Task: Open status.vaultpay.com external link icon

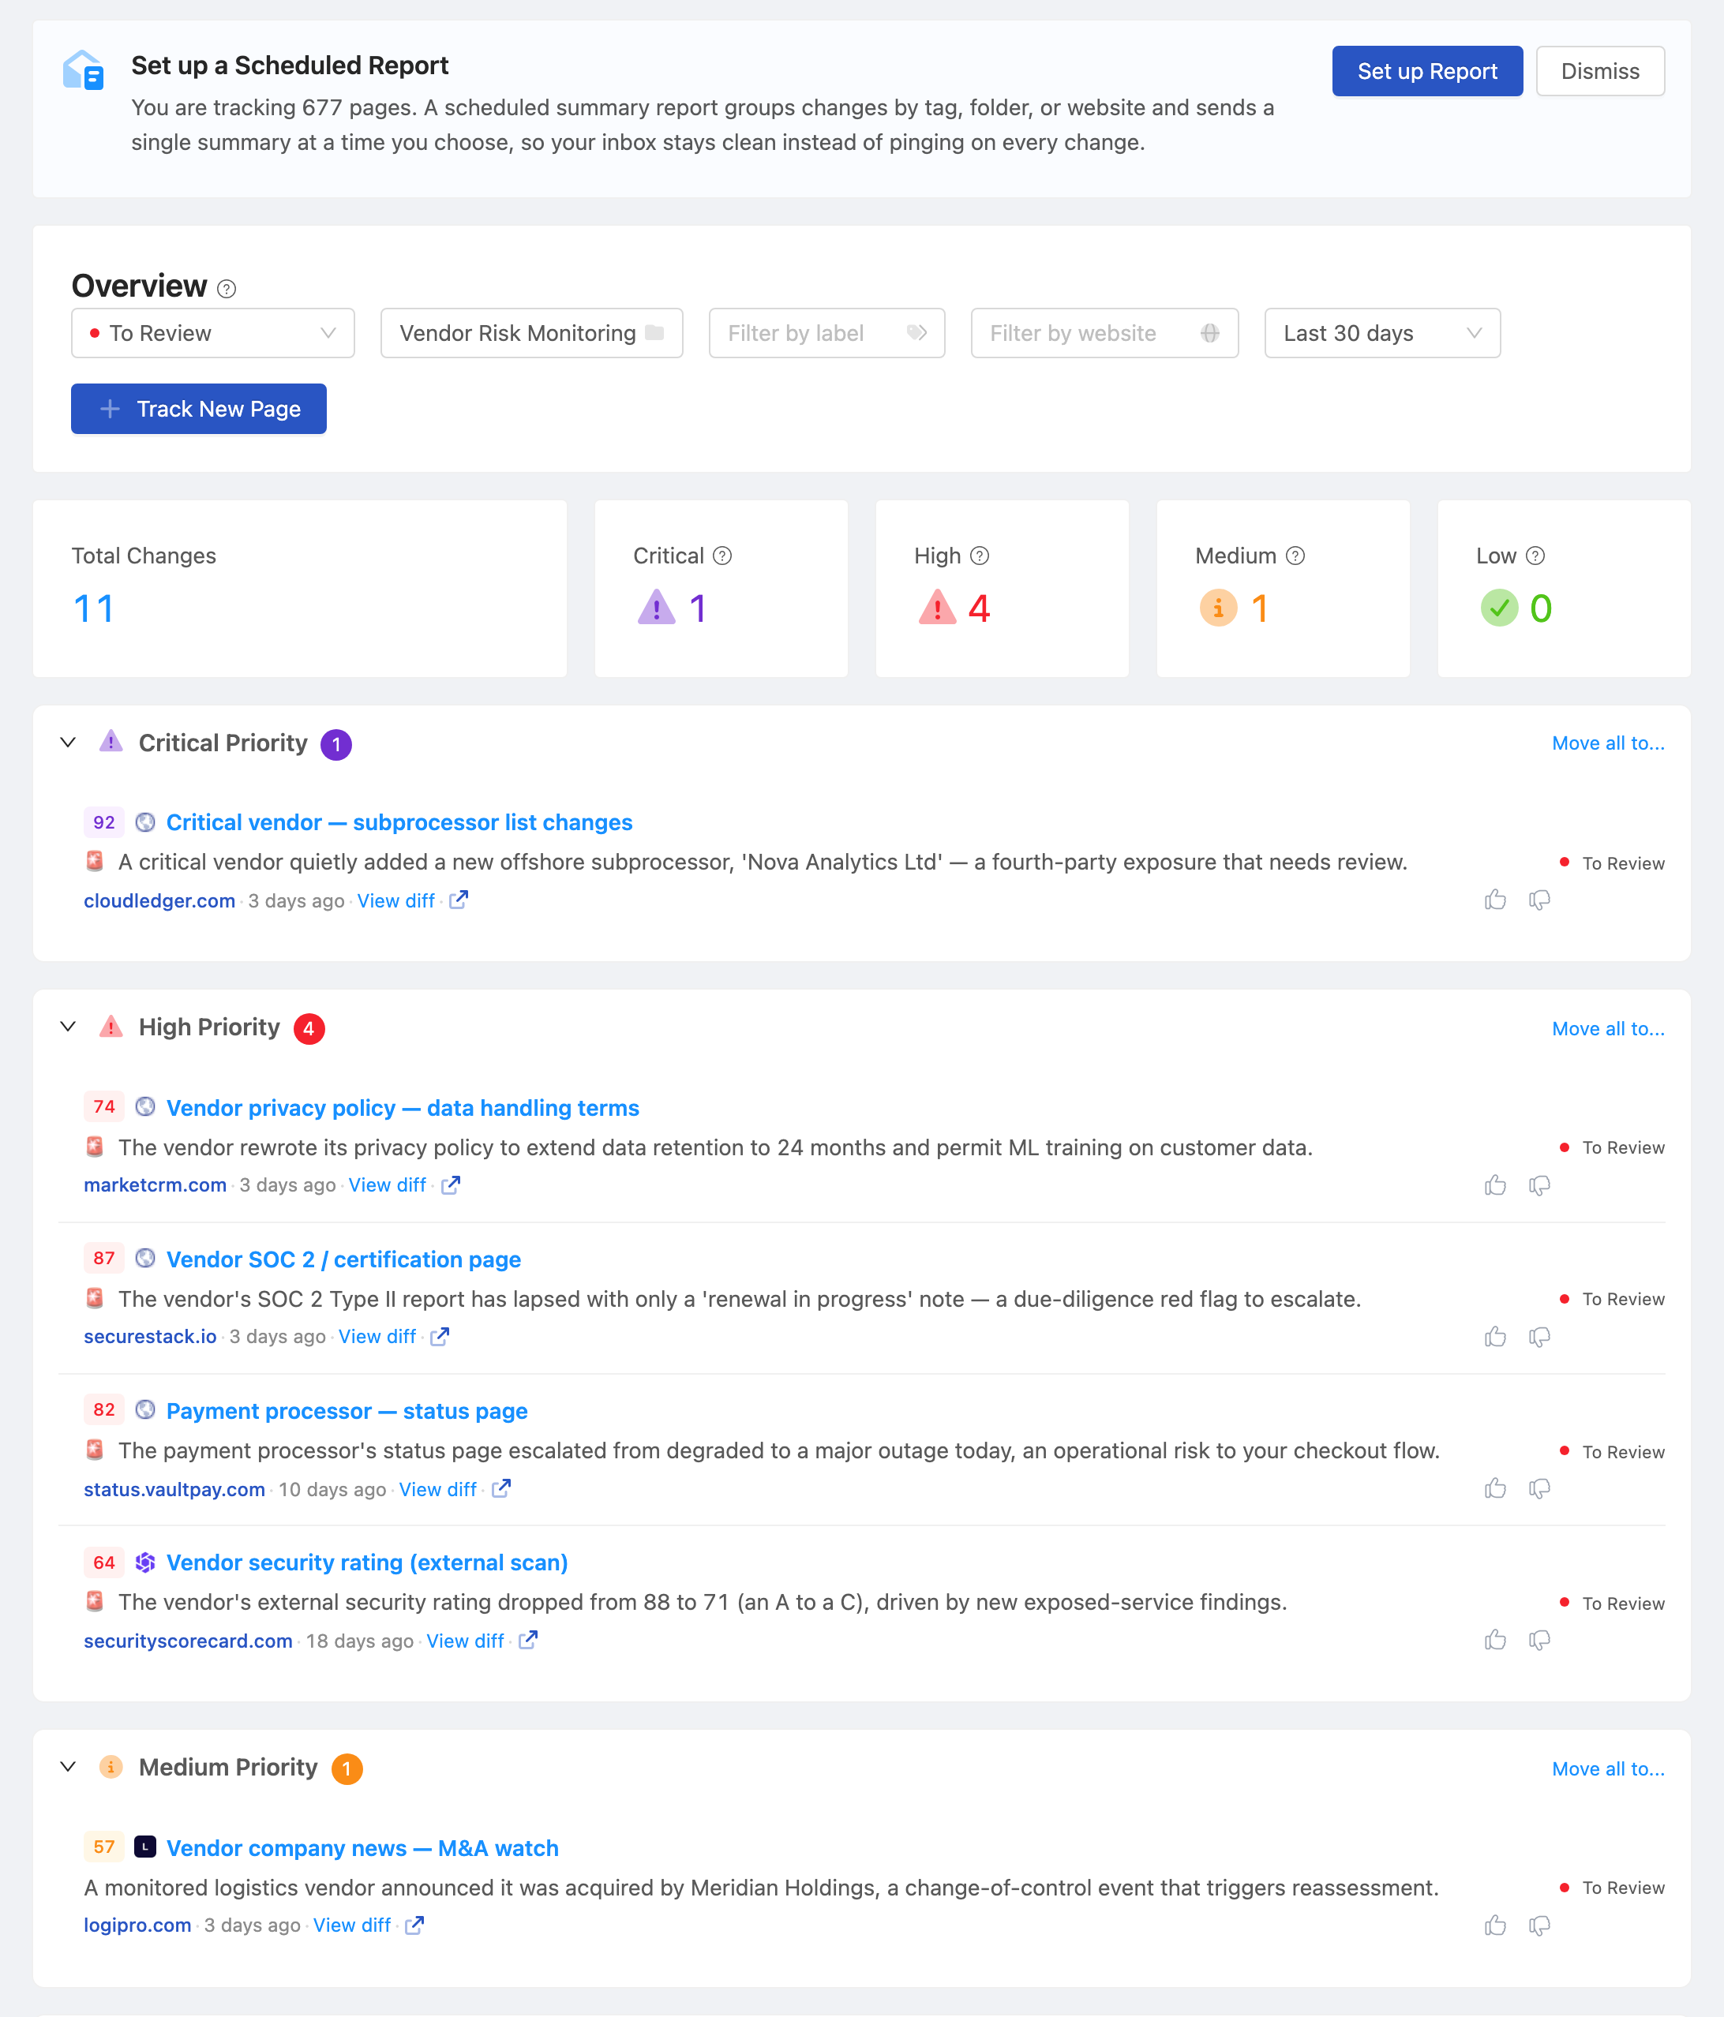Action: [x=500, y=1488]
